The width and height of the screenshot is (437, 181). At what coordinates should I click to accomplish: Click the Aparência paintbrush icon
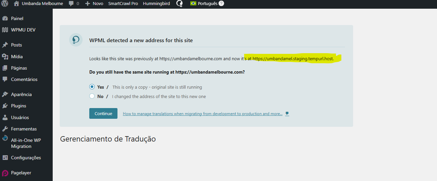click(5, 94)
